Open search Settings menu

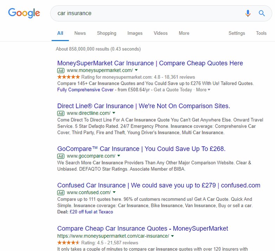pos(237,33)
